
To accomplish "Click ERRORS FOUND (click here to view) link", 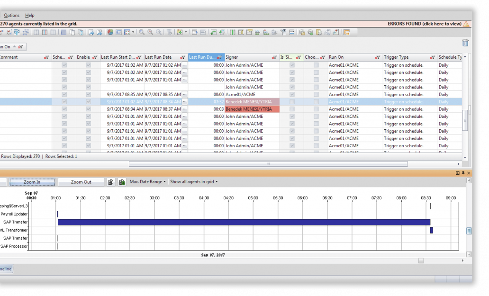I will pyautogui.click(x=425, y=24).
